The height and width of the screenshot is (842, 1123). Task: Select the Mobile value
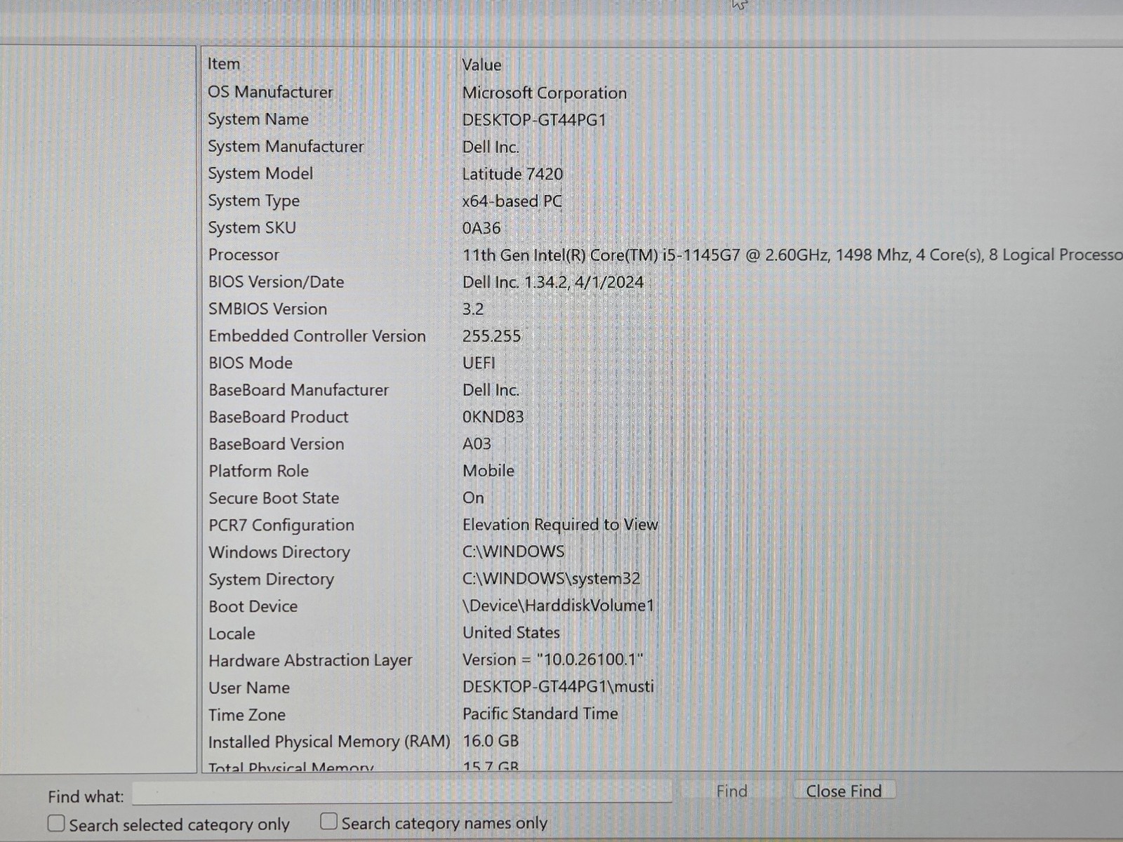pos(489,471)
